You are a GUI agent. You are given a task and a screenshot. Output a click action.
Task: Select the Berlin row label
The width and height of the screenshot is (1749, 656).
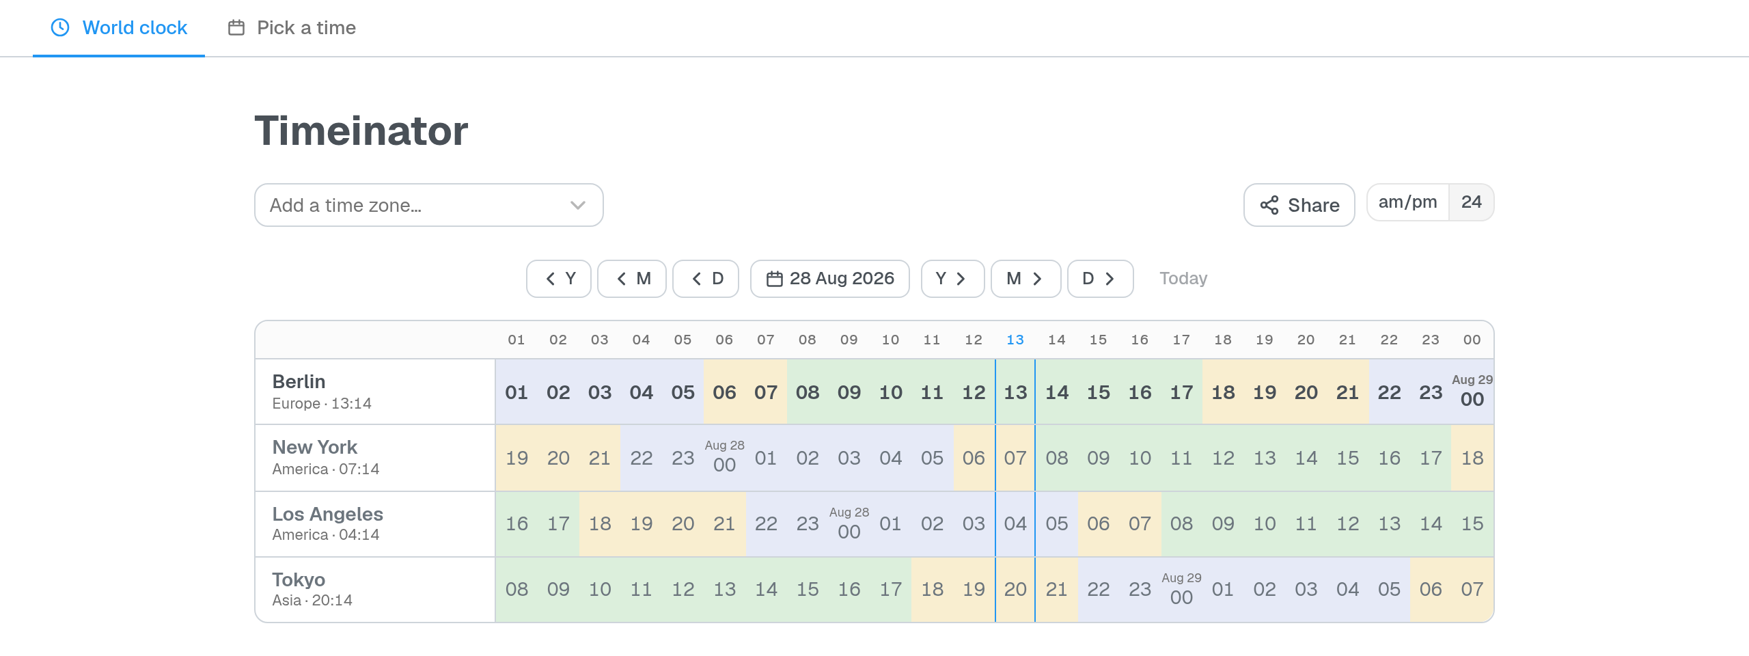point(375,392)
